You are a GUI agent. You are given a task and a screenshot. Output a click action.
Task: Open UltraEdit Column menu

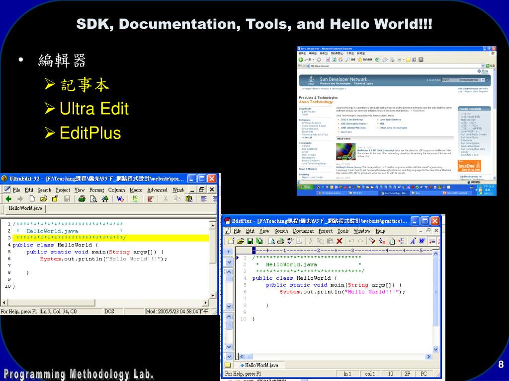(x=116, y=190)
